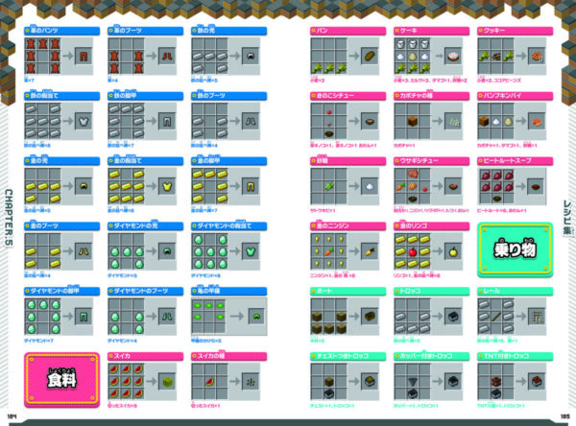Click the chest minecart result icon

tap(370, 382)
